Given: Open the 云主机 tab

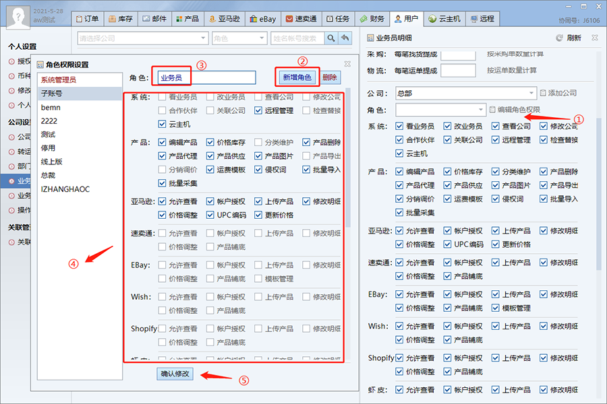Looking at the screenshot, I should coord(444,19).
